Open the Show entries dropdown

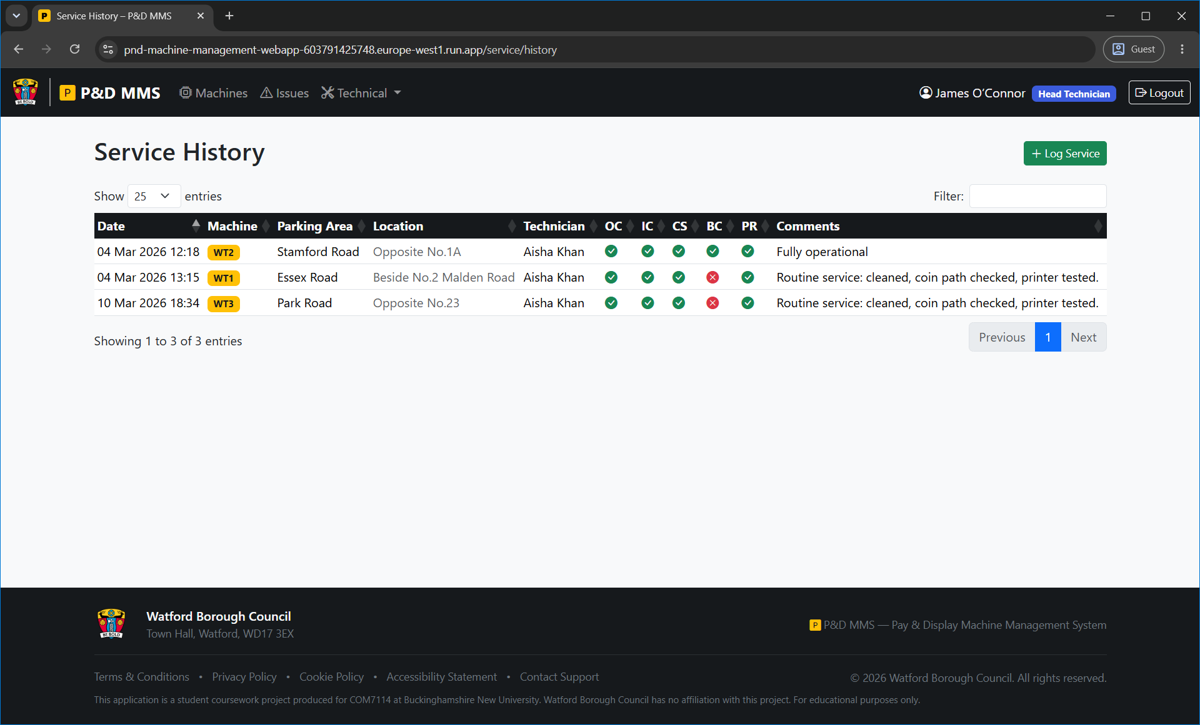pos(154,196)
